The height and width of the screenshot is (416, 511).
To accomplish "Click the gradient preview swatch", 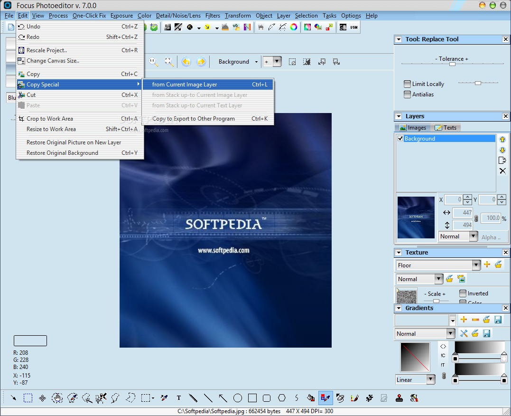I will pyautogui.click(x=415, y=357).
